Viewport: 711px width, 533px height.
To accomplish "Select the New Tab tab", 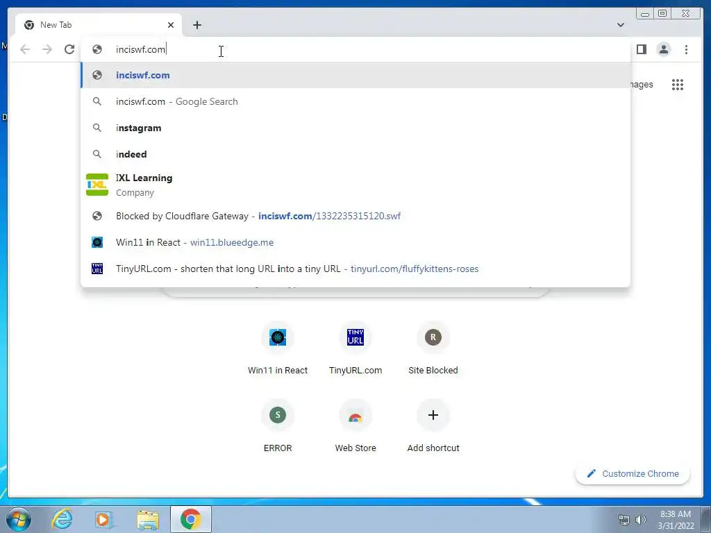I will 99,25.
